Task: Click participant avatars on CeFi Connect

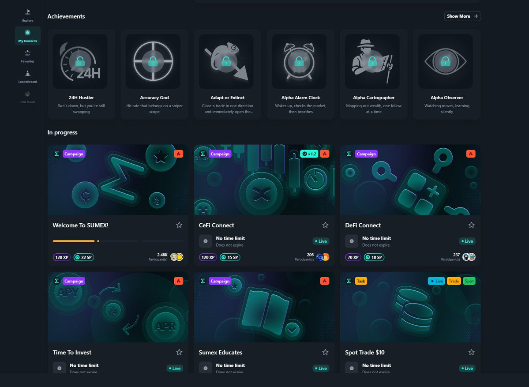Action: [x=323, y=257]
